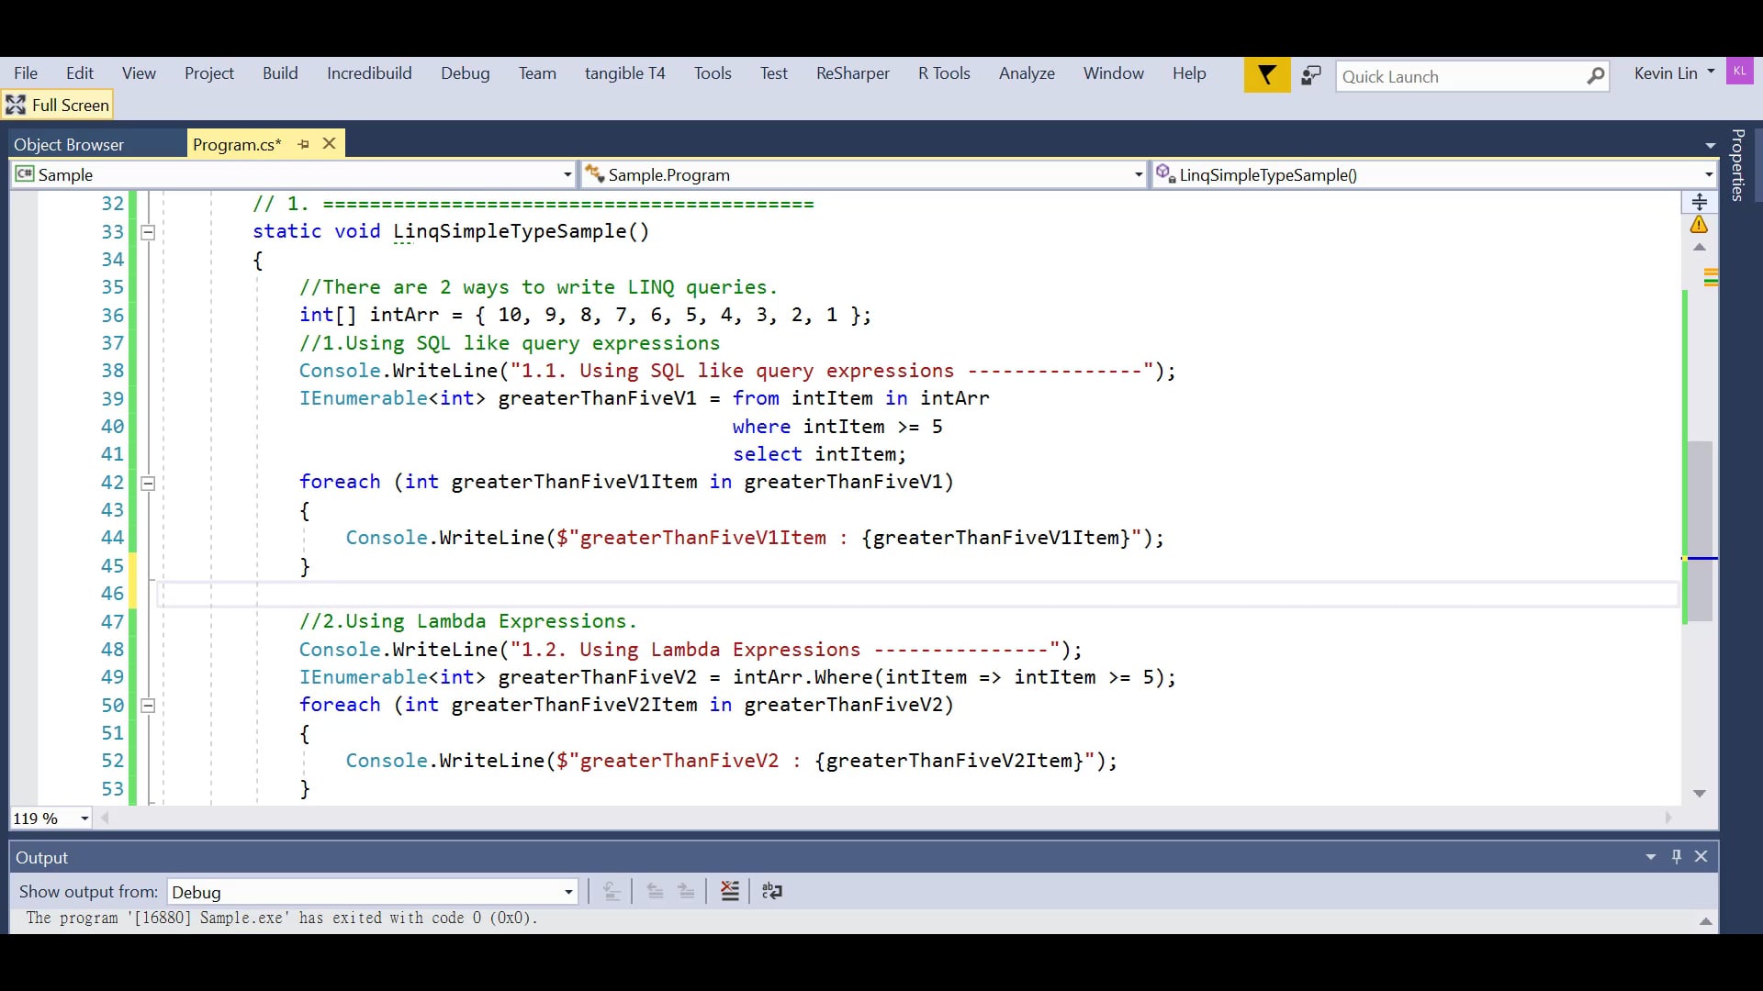Click the C# project icon in navigation bar
The height and width of the screenshot is (991, 1763).
point(25,174)
